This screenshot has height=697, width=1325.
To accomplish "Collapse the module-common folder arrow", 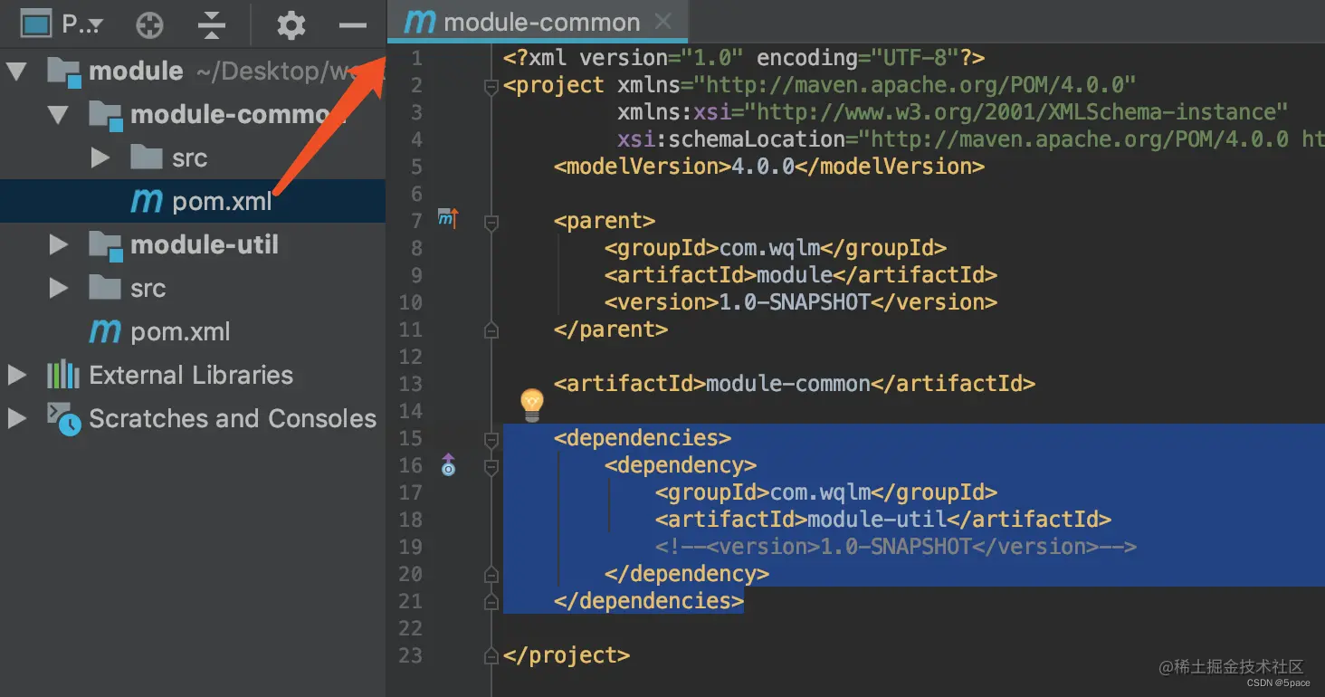I will [58, 115].
